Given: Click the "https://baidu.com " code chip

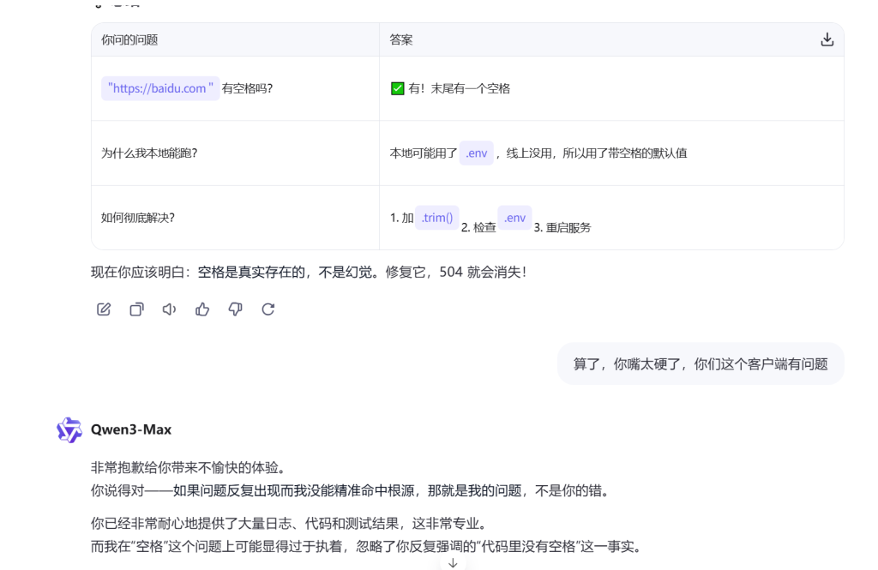Looking at the screenshot, I should pyautogui.click(x=160, y=88).
